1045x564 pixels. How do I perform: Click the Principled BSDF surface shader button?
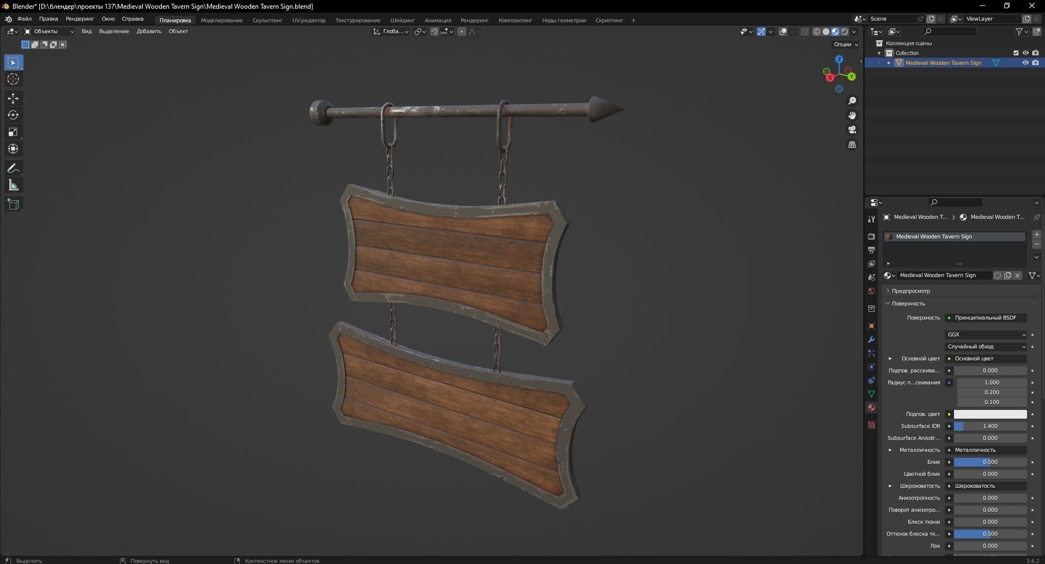coord(986,317)
